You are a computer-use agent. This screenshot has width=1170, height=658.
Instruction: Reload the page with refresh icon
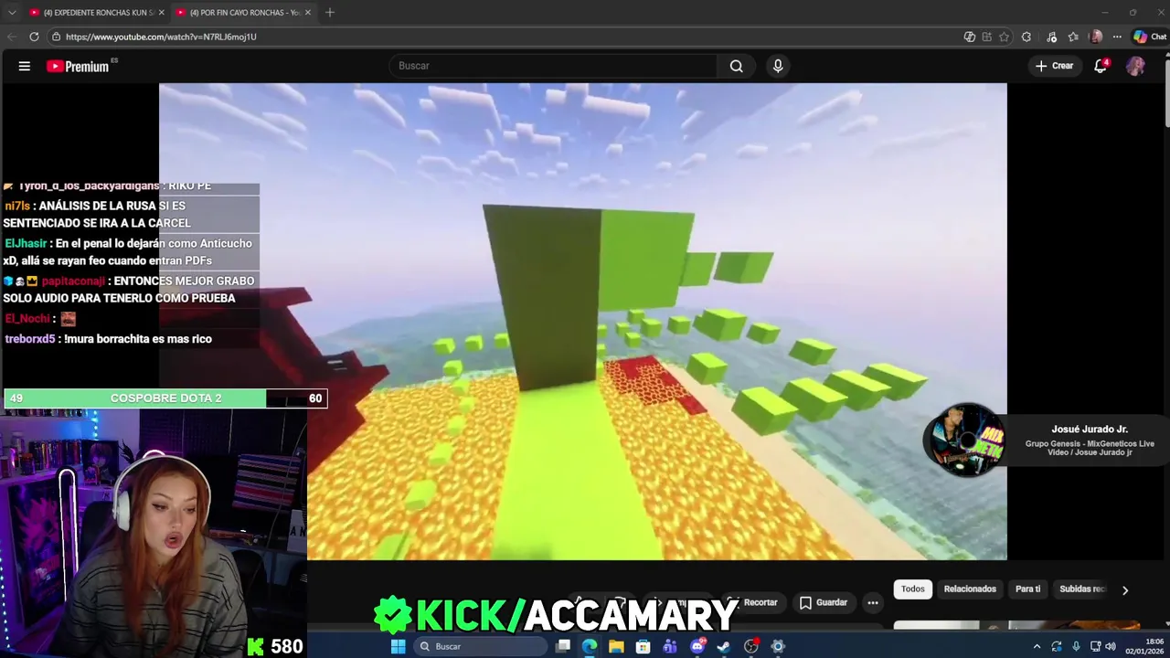(x=34, y=37)
